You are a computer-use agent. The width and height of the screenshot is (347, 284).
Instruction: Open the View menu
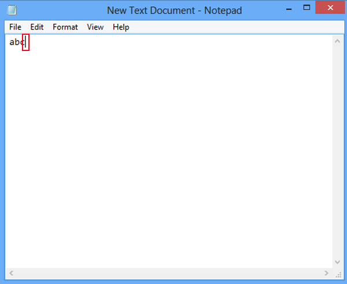[x=95, y=27]
